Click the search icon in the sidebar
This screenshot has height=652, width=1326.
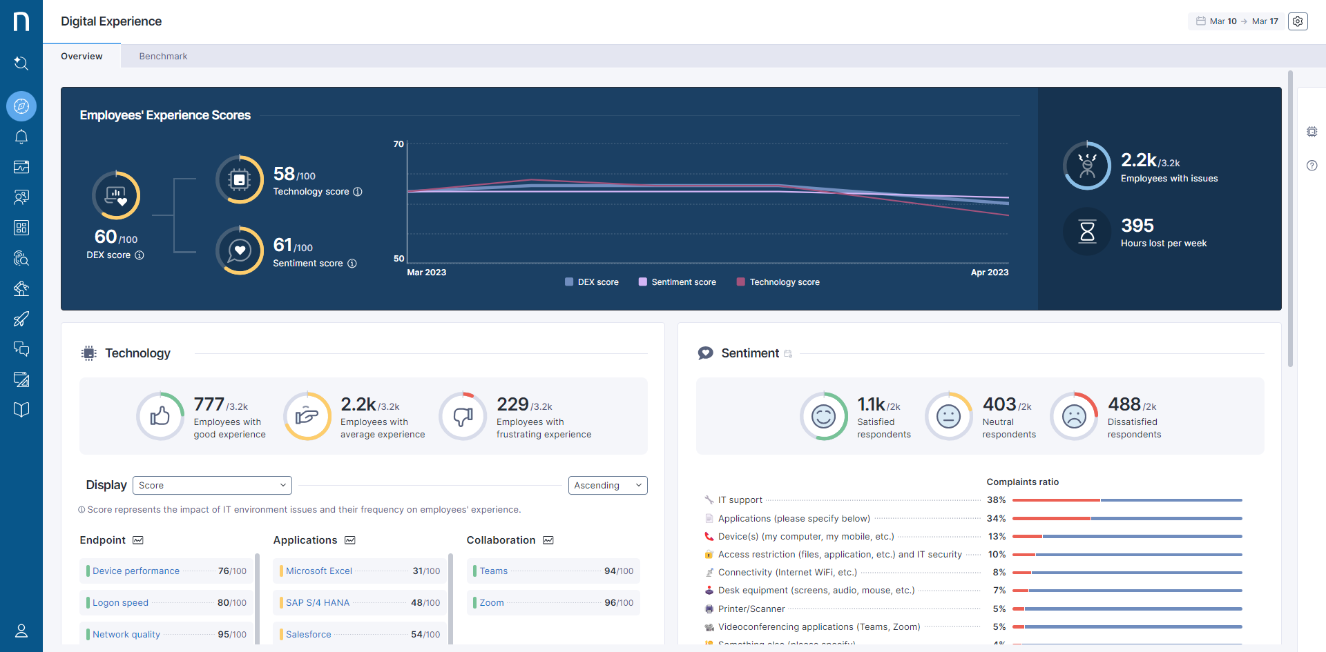pyautogui.click(x=21, y=63)
